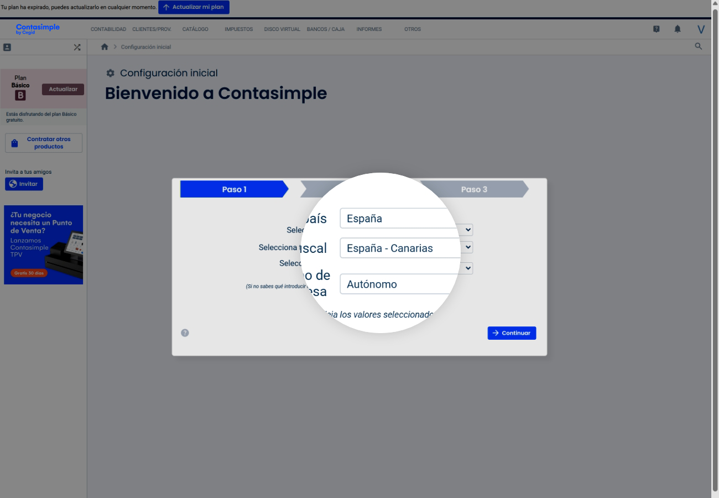Viewport: 719px width, 498px height.
Task: Select the Paso 1 step tab
Action: point(235,189)
